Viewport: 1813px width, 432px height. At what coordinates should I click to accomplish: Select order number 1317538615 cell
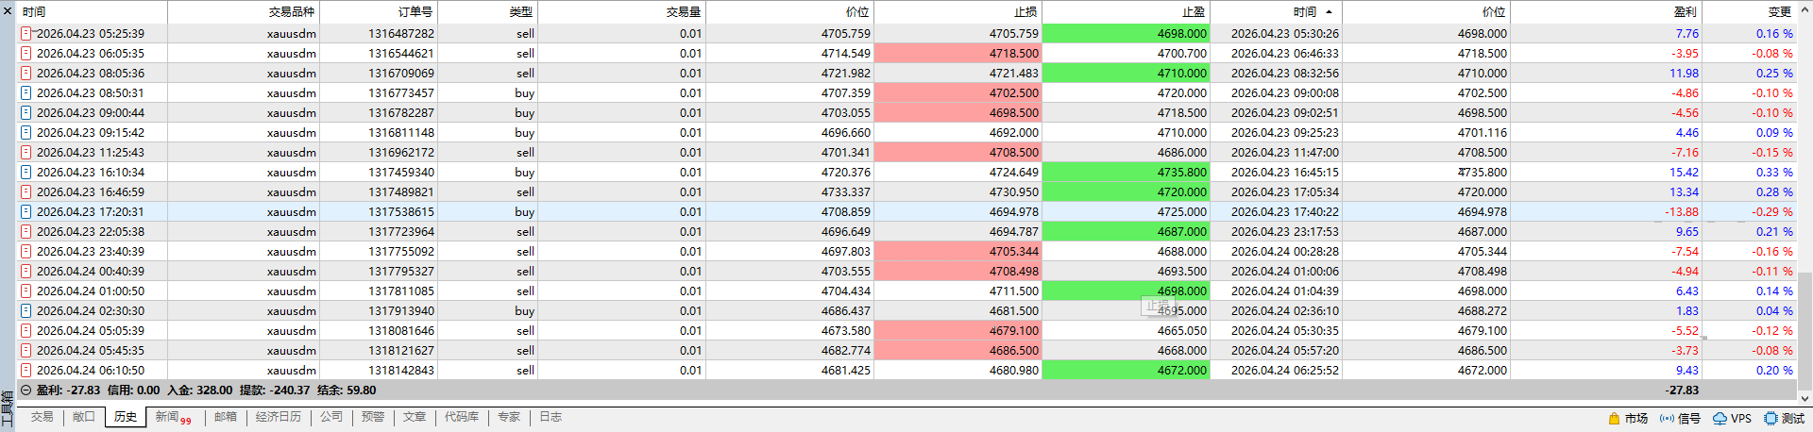click(379, 212)
